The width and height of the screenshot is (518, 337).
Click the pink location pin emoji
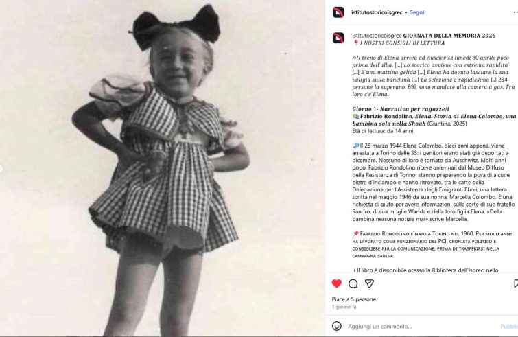(356, 43)
